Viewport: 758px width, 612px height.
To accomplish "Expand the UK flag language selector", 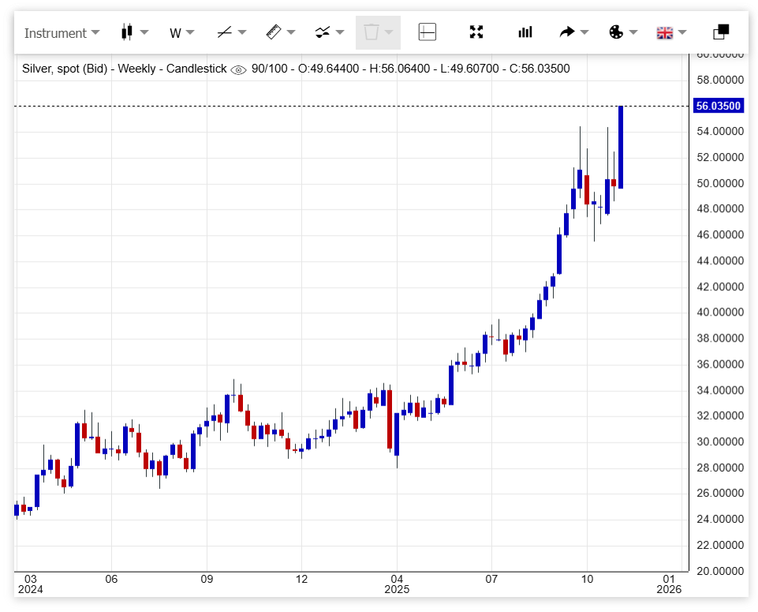I will [x=671, y=32].
